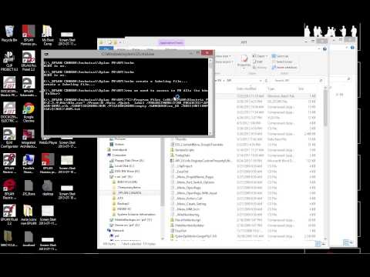The height and width of the screenshot is (277, 370).
Task: Sort files by the Size column
Action: point(301,88)
